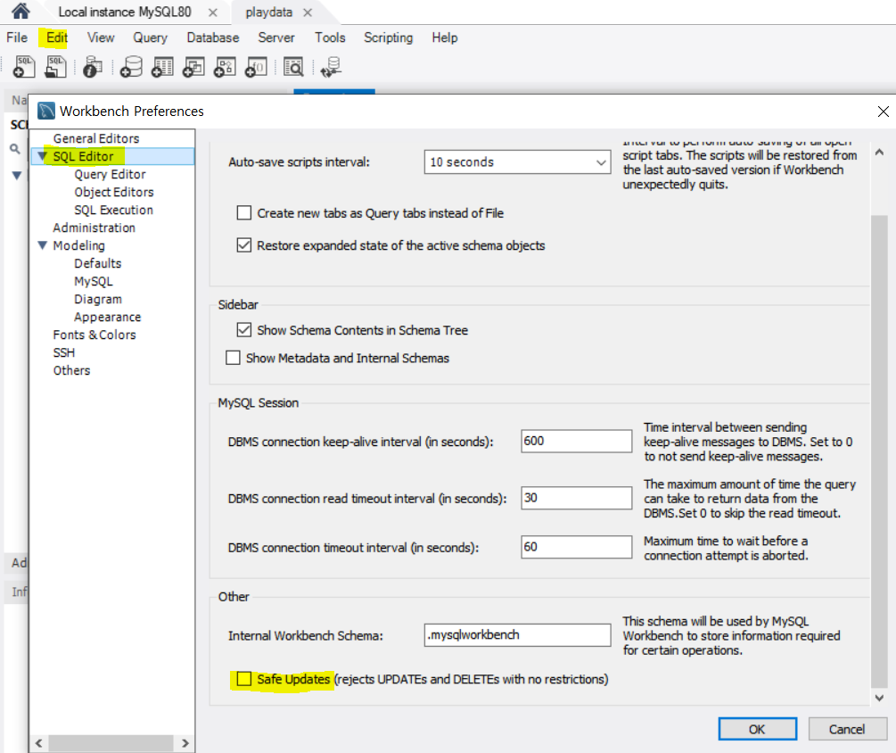The height and width of the screenshot is (753, 896).
Task: Enable Create new tabs as Query tabs
Action: (x=244, y=212)
